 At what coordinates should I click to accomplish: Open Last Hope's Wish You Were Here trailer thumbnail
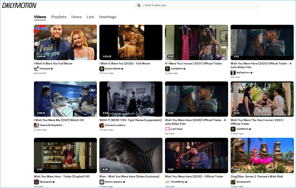pyautogui.click(x=196, y=99)
